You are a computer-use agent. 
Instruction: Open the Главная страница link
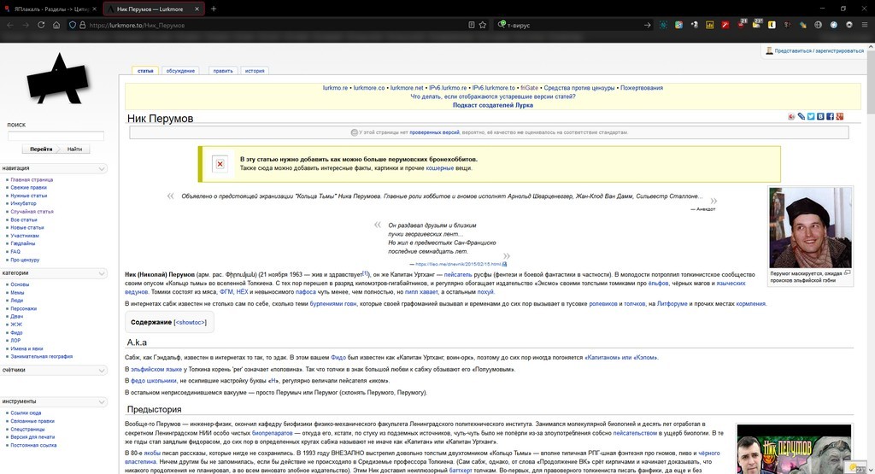pos(32,179)
